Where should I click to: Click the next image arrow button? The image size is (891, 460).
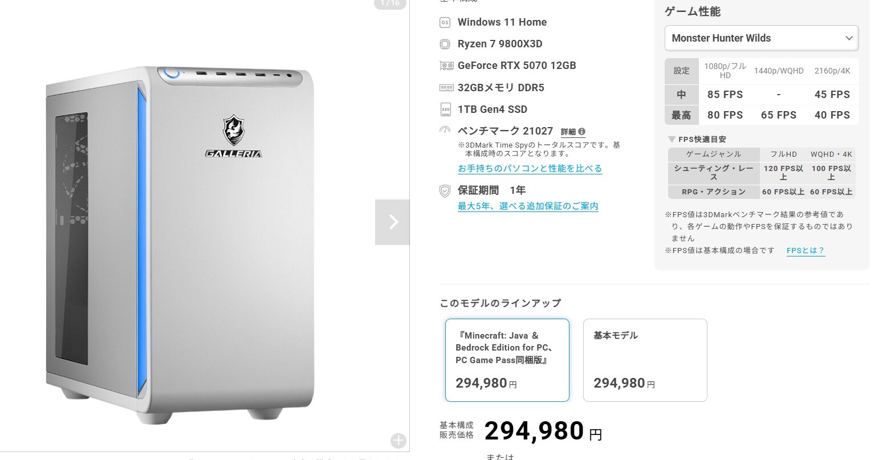point(392,222)
